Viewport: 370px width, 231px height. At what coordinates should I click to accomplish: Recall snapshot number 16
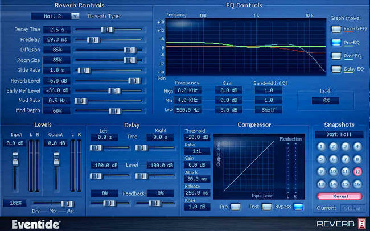(357, 183)
